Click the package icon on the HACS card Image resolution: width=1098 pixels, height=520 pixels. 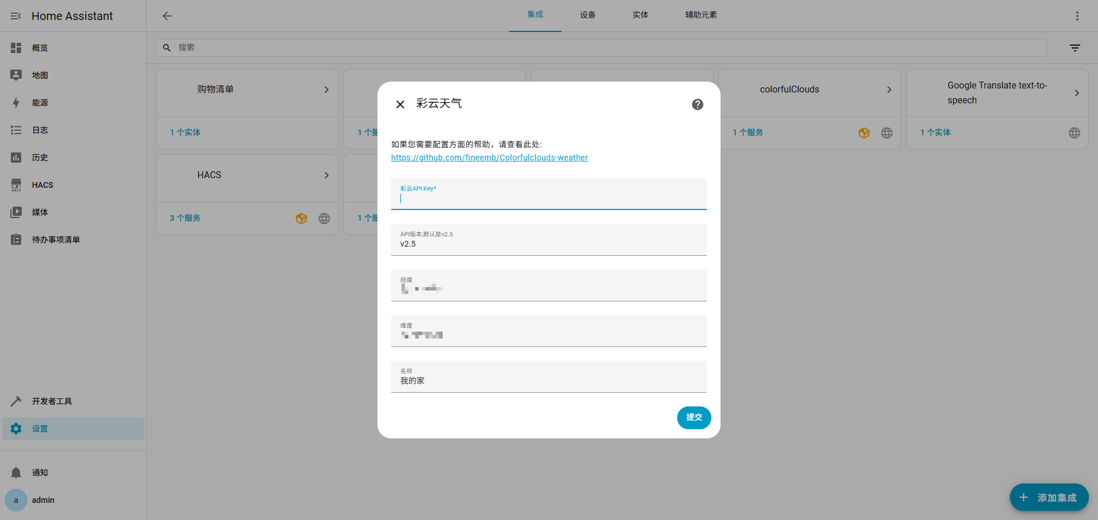pyautogui.click(x=301, y=218)
